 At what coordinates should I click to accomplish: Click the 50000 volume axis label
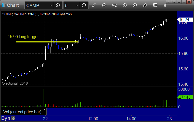pos(184,89)
